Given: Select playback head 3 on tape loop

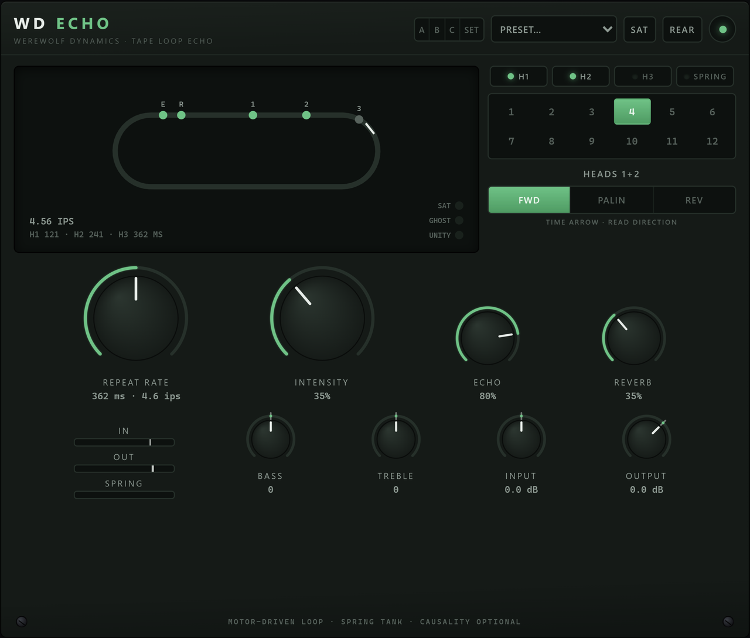Looking at the screenshot, I should [359, 119].
